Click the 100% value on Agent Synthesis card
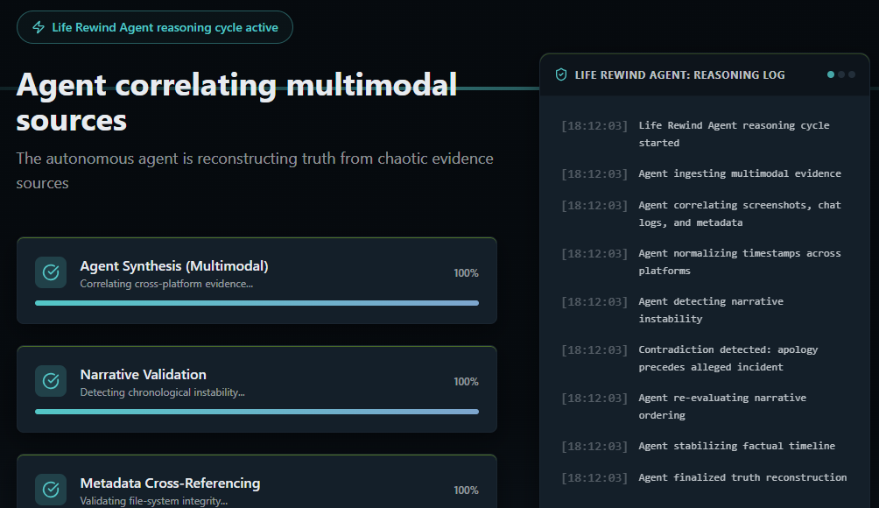Viewport: 879px width, 508px height. 466,273
